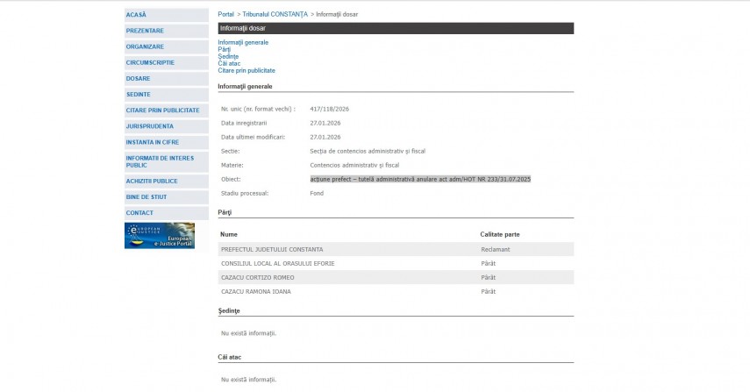Open the CONTACT sidebar item

coord(139,212)
